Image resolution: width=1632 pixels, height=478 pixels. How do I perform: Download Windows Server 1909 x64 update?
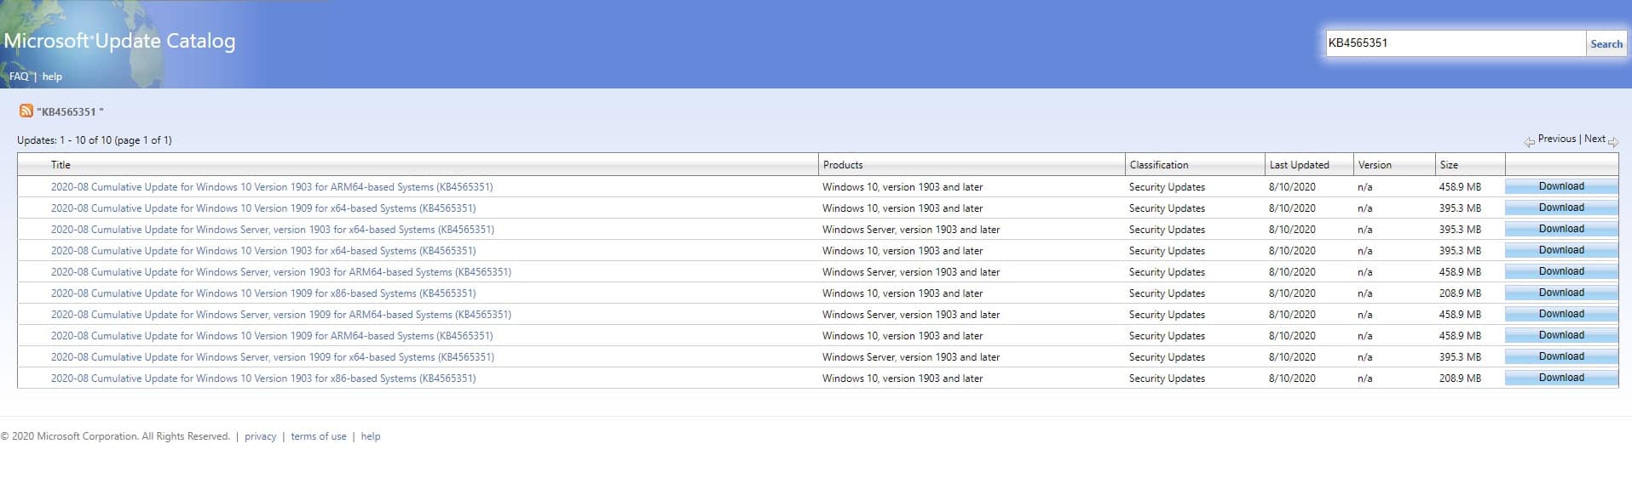pos(1561,356)
